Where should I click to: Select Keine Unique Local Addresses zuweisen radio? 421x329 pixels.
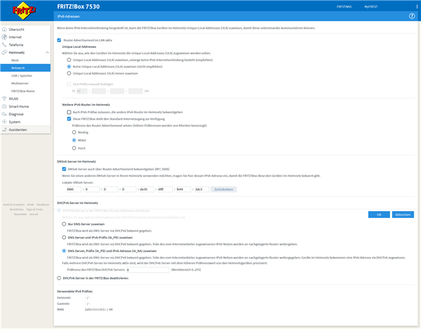[69, 66]
